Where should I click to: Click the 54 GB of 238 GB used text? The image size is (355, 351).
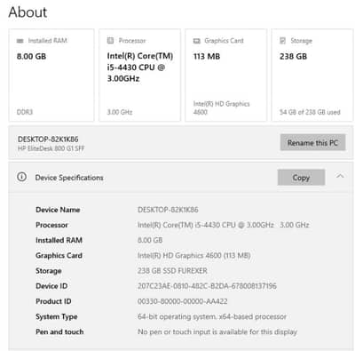click(310, 112)
